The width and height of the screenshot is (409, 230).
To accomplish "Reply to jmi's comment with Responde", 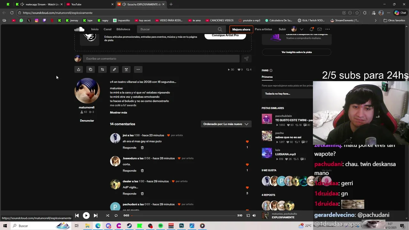I will pos(129,148).
